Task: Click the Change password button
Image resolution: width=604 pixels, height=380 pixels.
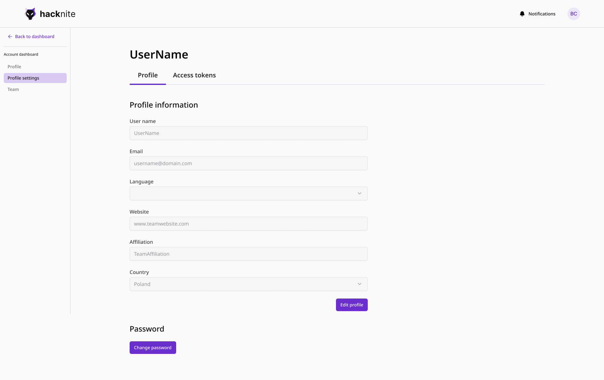Action: [153, 348]
